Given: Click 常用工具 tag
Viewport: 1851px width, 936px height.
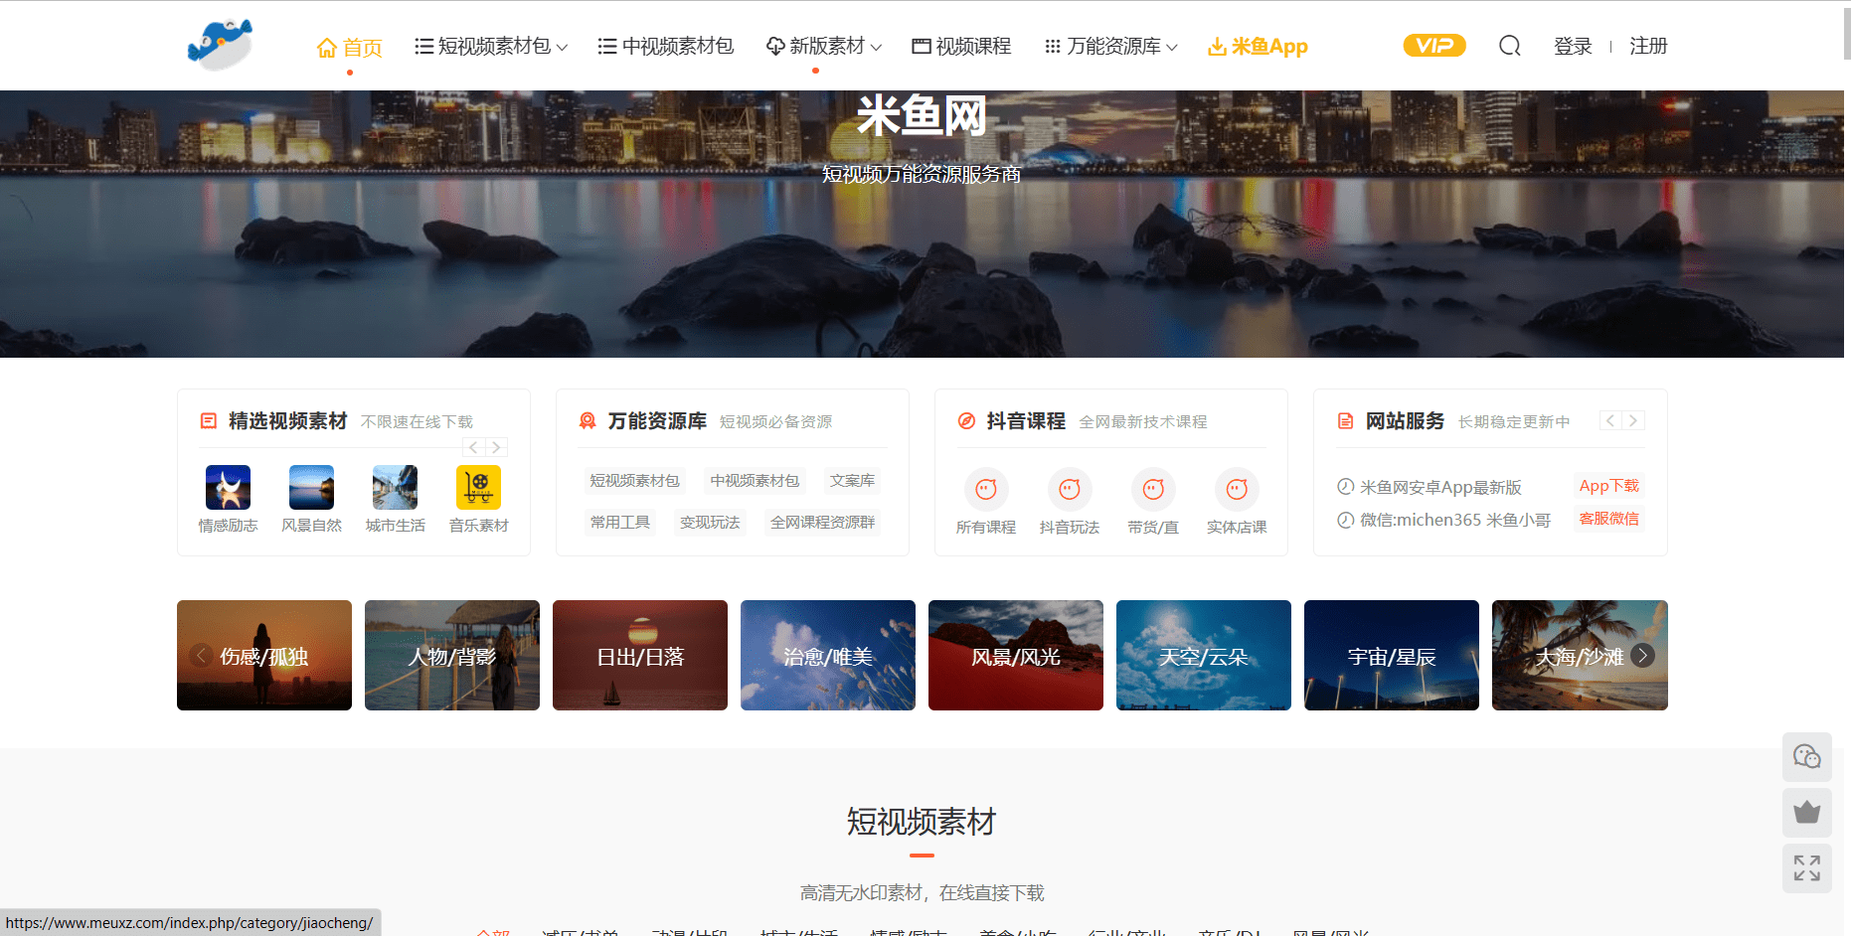Looking at the screenshot, I should coord(619,523).
